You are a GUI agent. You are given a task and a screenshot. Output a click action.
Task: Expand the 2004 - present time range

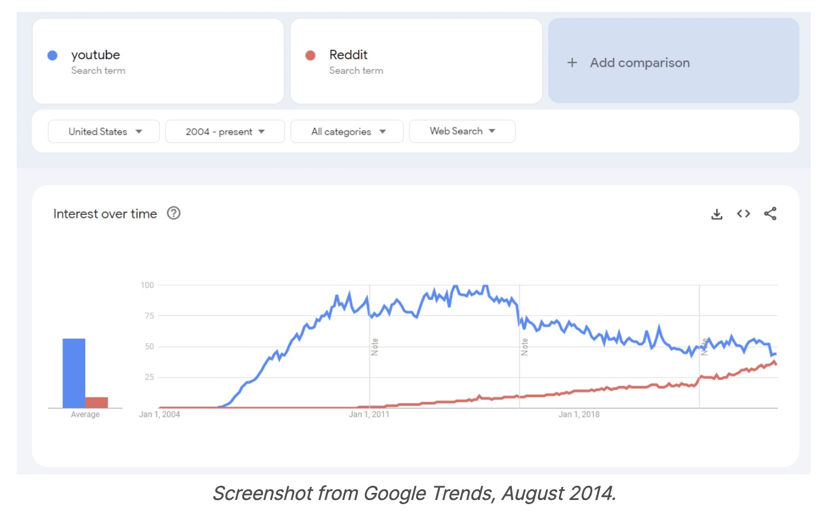[225, 132]
